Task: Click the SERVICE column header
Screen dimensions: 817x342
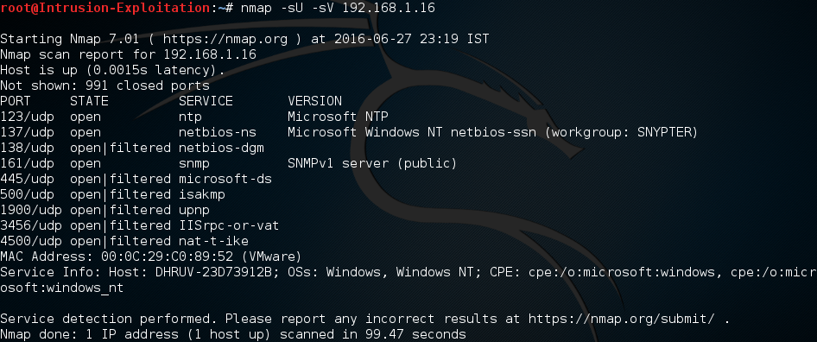Action: [x=206, y=101]
